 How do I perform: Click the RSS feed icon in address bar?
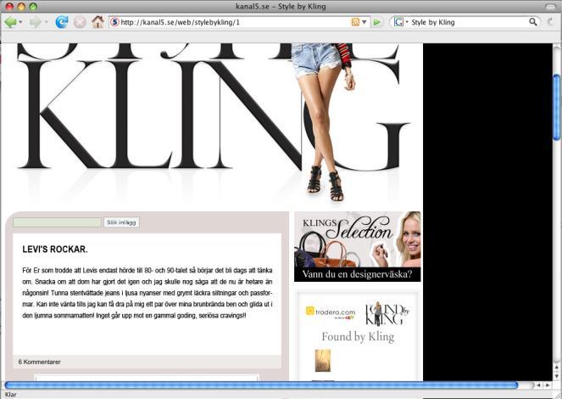355,22
